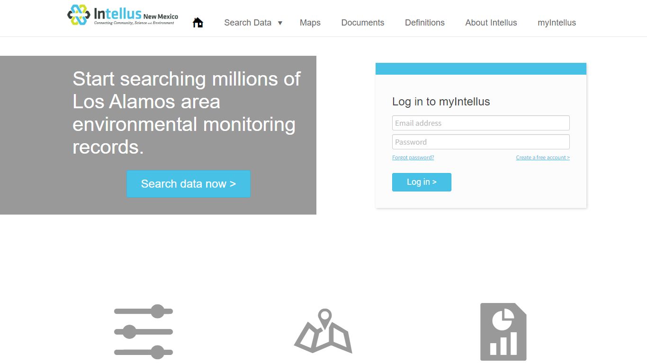This screenshot has width=647, height=363.
Task: Open the Maps menu item
Action: (310, 23)
